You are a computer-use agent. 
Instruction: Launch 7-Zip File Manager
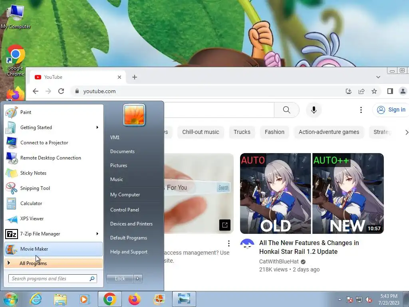pyautogui.click(x=54, y=233)
